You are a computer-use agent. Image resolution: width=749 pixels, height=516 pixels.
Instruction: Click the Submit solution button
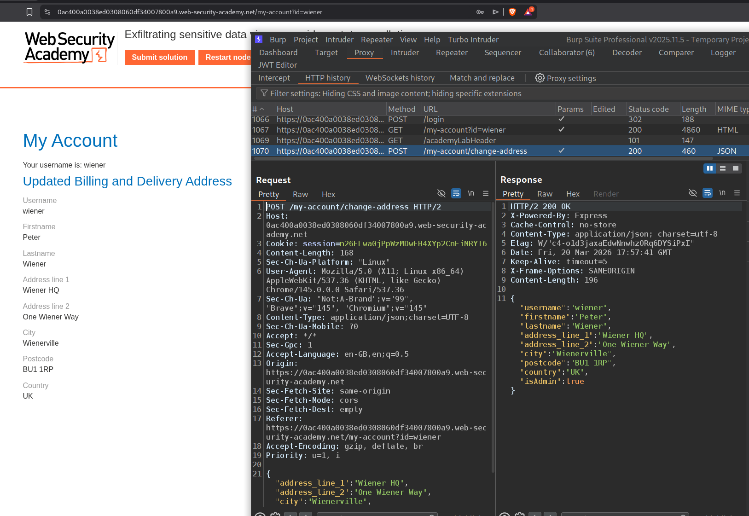pyautogui.click(x=159, y=58)
